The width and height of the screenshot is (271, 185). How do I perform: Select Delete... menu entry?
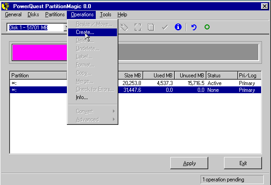click(93, 40)
